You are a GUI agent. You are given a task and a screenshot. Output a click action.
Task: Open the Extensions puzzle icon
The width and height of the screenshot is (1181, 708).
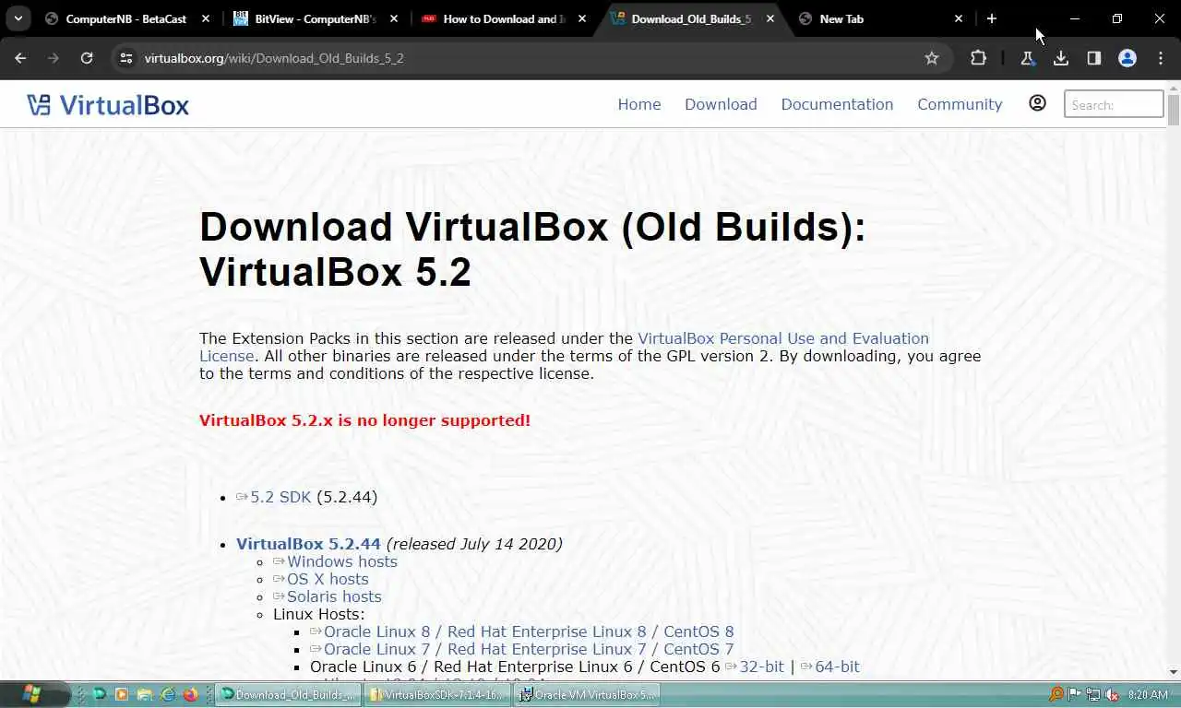tap(979, 58)
